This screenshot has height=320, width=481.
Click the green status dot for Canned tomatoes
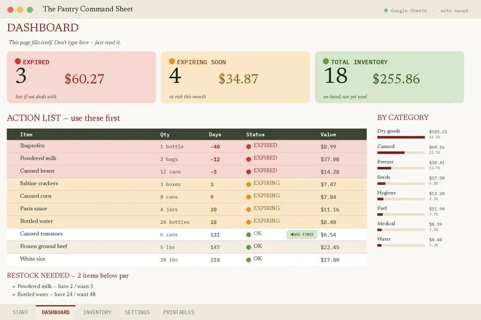[248, 235]
